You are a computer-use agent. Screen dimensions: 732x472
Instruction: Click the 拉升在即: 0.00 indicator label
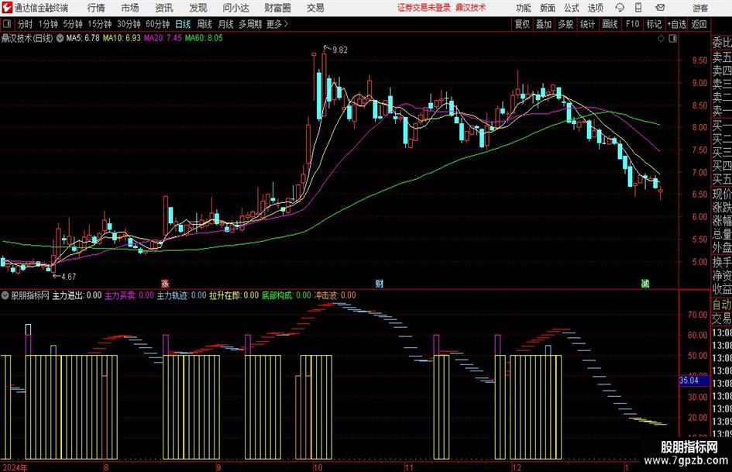point(234,295)
